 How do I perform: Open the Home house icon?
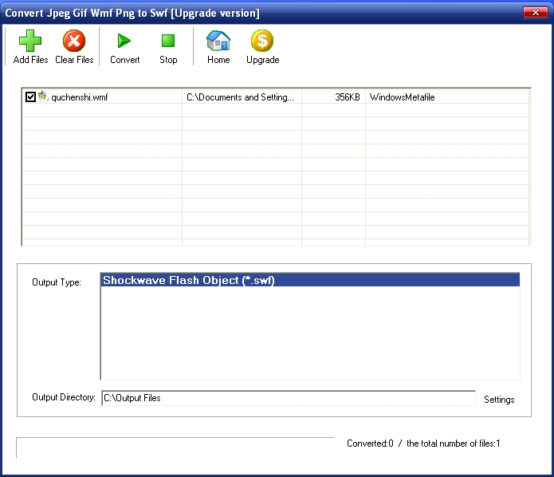pos(218,41)
